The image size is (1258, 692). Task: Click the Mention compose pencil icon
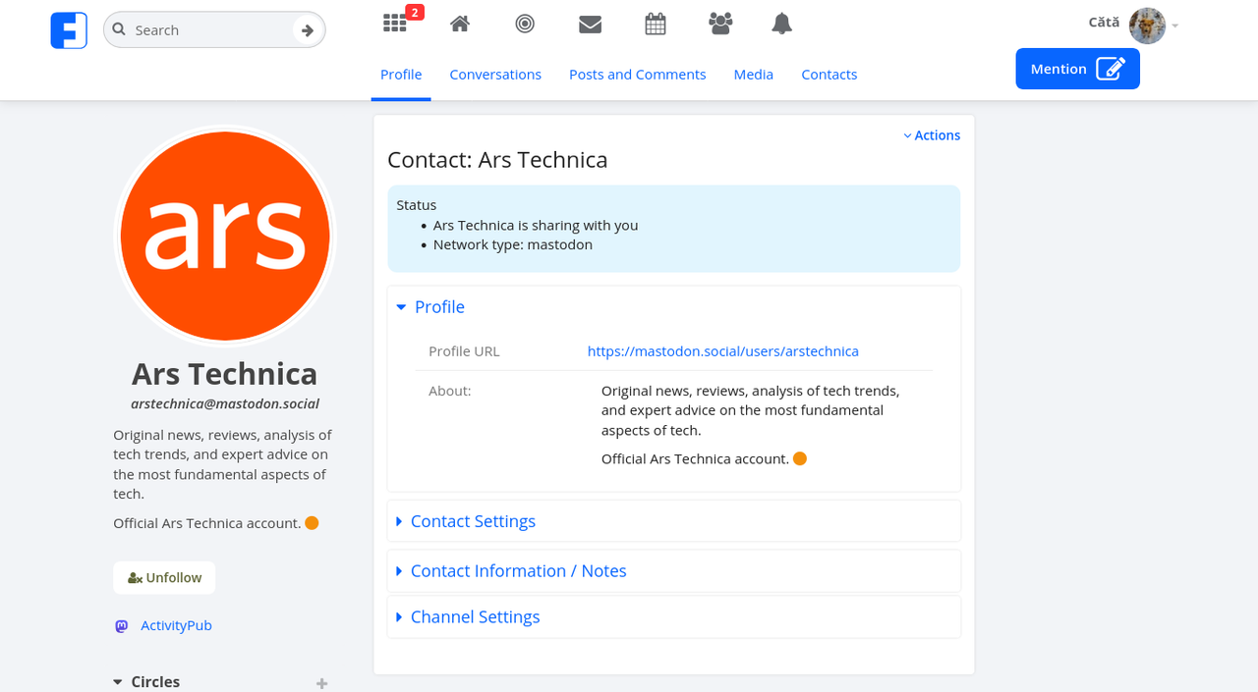click(1111, 69)
